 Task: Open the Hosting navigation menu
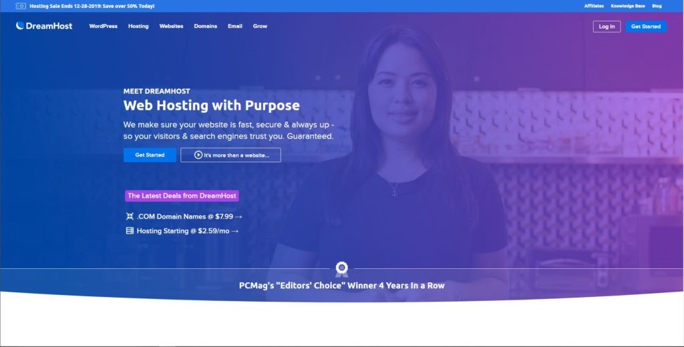coord(138,26)
